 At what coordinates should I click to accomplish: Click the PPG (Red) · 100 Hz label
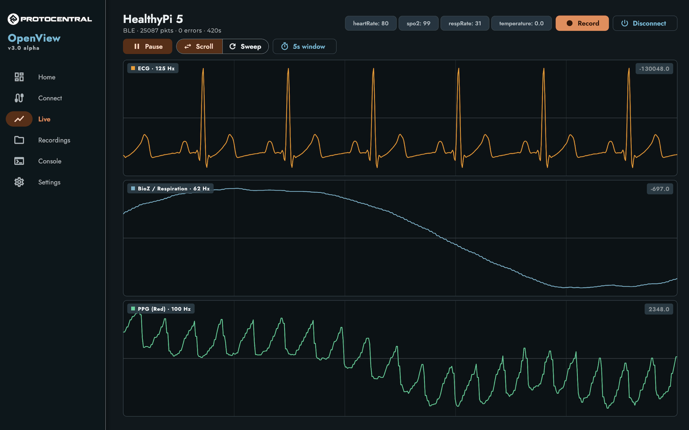tap(161, 309)
